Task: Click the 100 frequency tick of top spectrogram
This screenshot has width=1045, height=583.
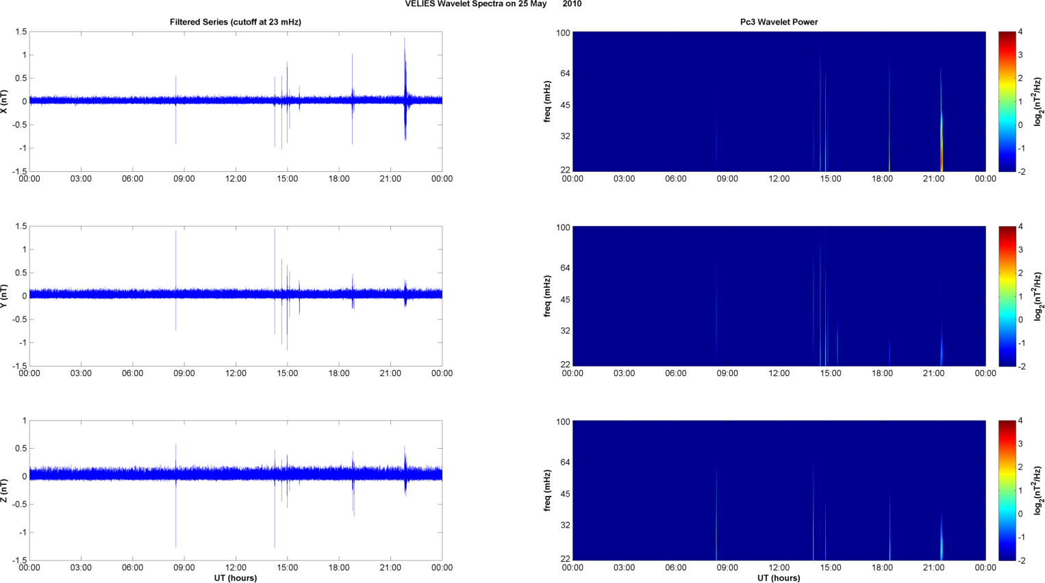Action: click(x=563, y=33)
